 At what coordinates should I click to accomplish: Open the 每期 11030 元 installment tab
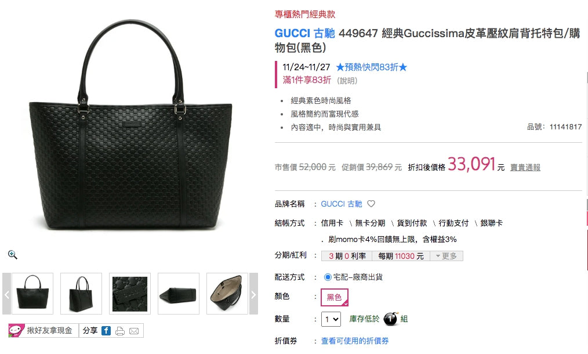[401, 256]
